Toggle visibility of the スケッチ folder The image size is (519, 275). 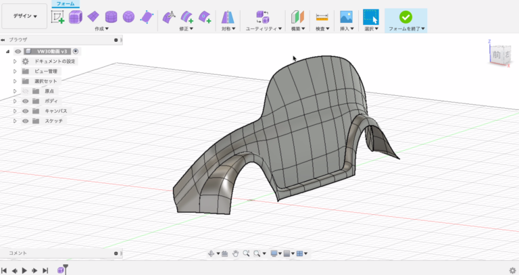26,121
